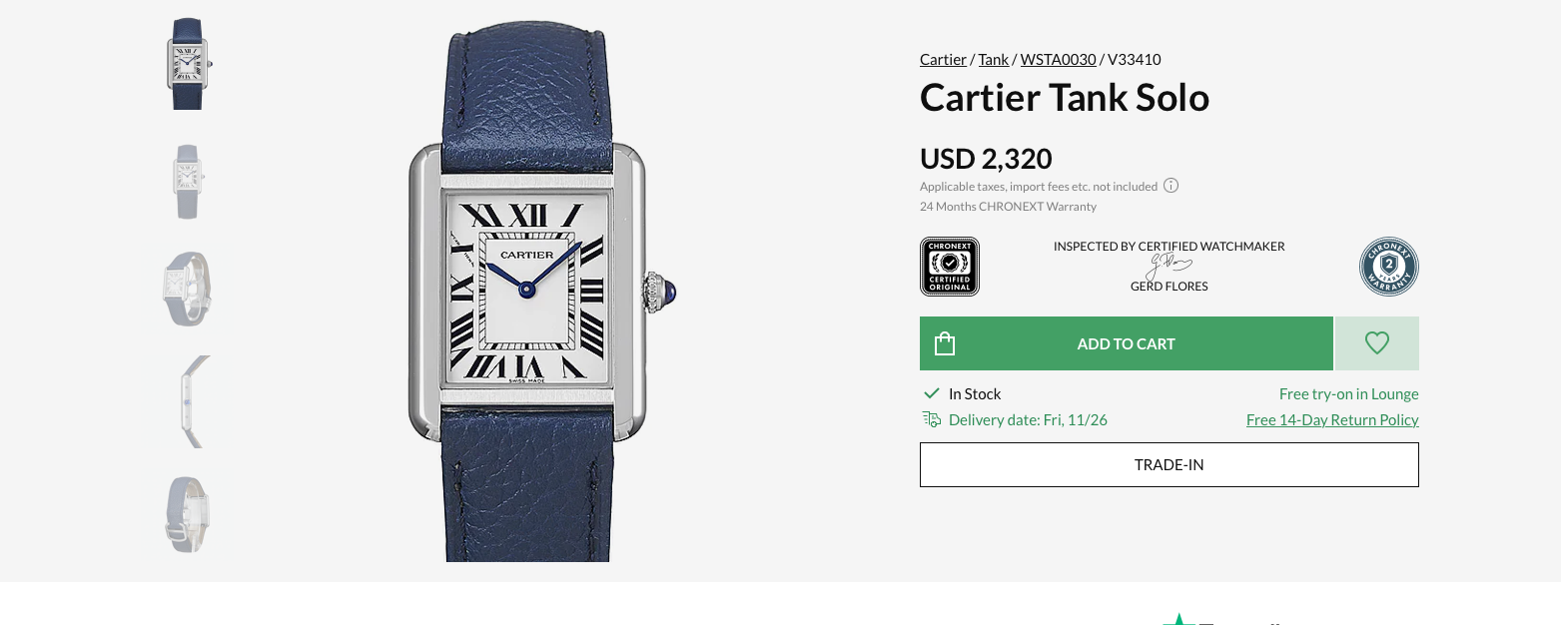Select the first front-view watch thumbnail
Viewport: 1561px width, 625px height.
coord(188,64)
